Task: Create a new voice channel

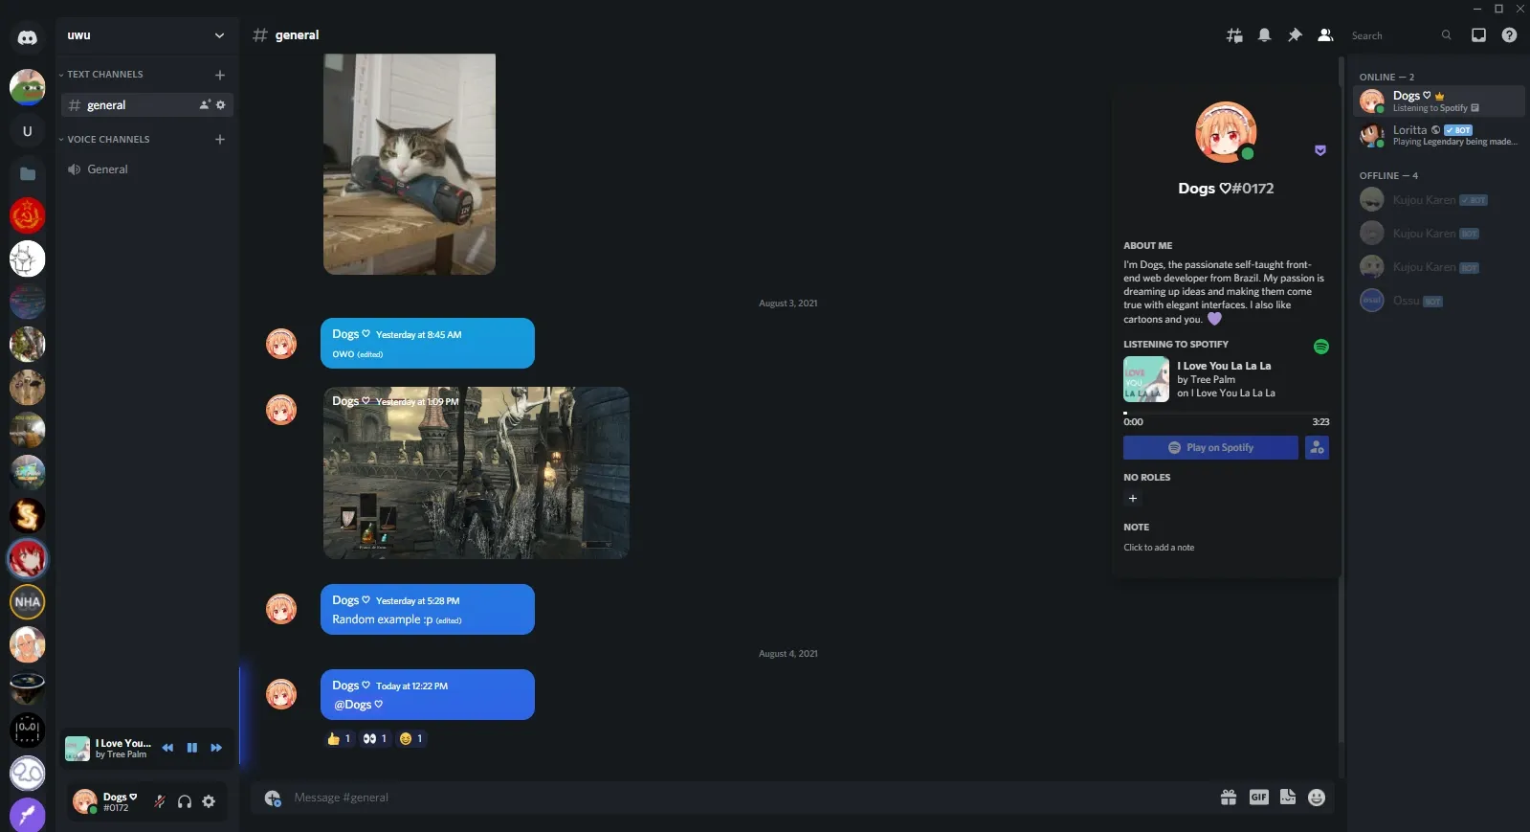Action: click(x=220, y=140)
